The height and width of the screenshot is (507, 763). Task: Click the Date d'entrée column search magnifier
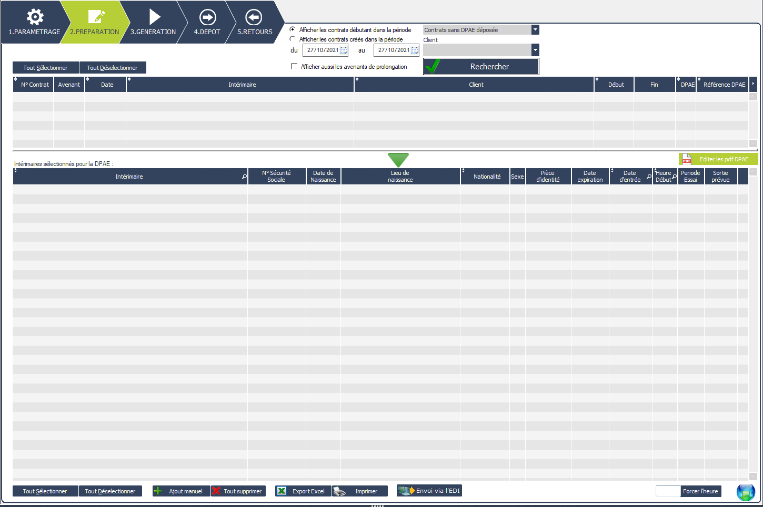click(649, 177)
